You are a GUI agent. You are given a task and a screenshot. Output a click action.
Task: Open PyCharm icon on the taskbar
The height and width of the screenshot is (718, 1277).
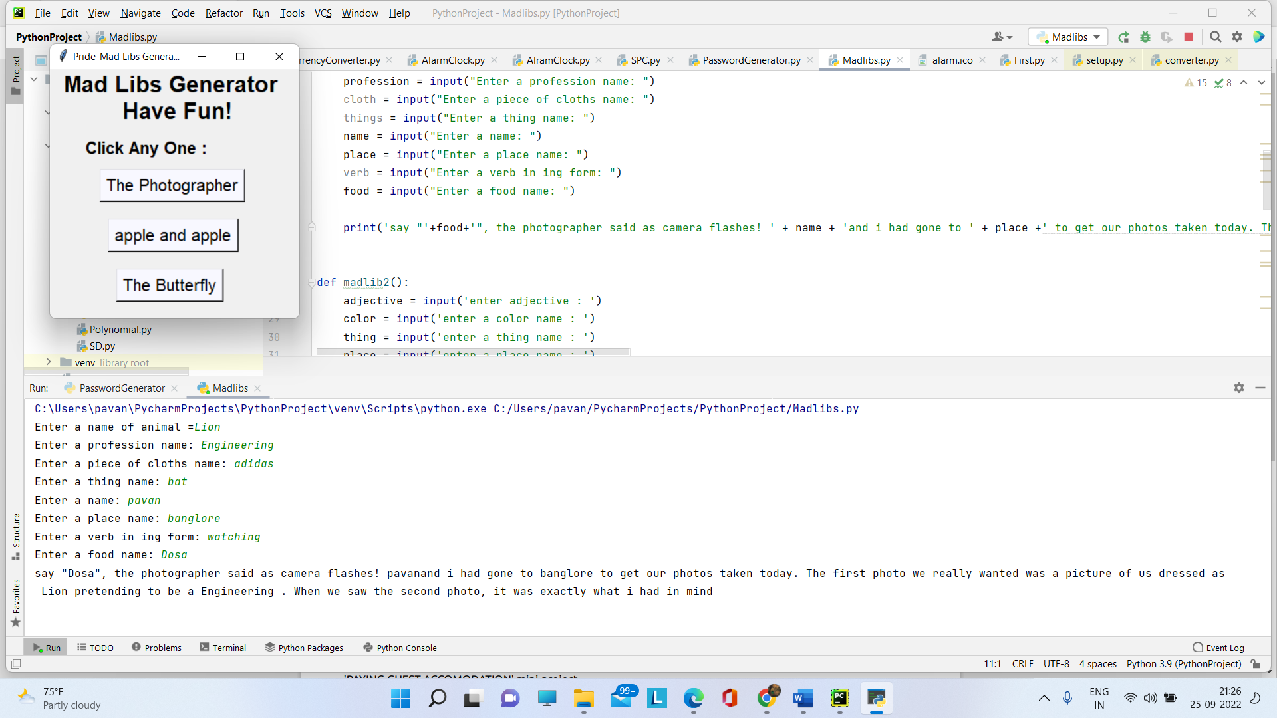(x=839, y=699)
